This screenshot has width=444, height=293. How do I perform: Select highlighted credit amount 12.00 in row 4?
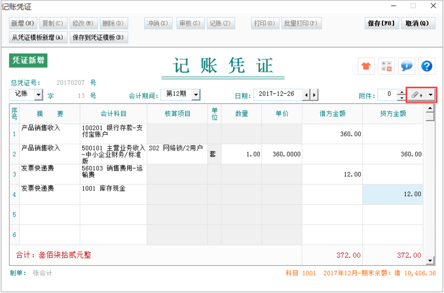[x=393, y=194]
